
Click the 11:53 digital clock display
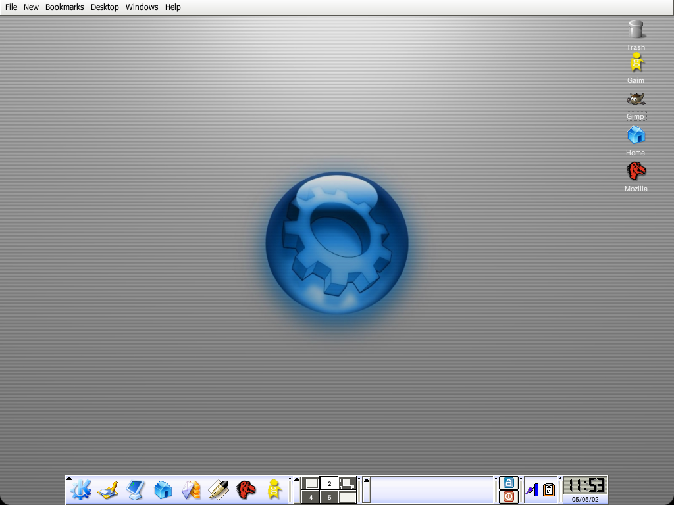click(585, 485)
